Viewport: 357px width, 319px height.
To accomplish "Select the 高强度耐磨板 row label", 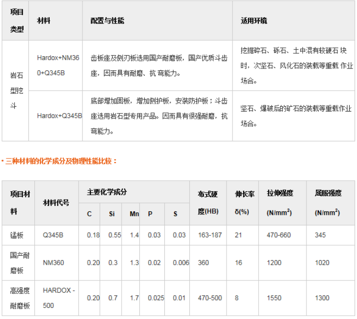I will (20, 297).
